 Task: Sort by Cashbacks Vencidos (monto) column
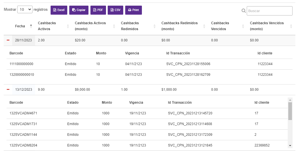[x=291, y=26]
